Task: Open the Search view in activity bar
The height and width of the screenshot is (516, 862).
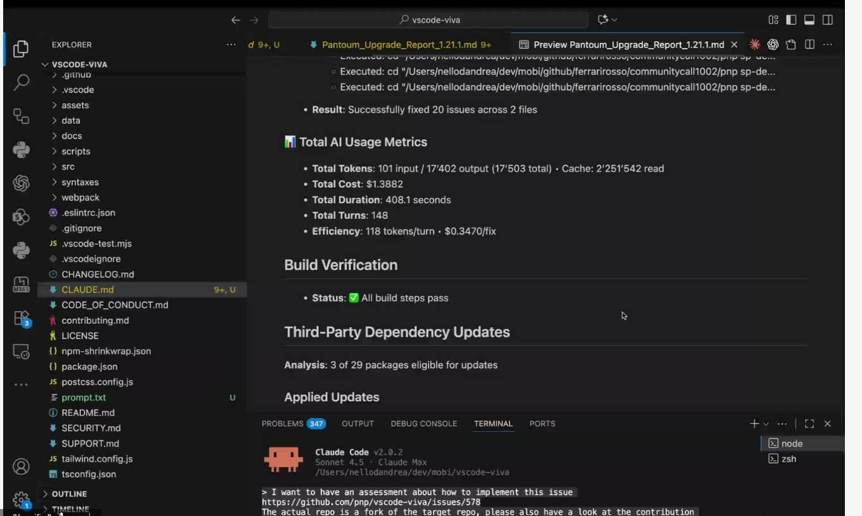Action: (x=21, y=82)
